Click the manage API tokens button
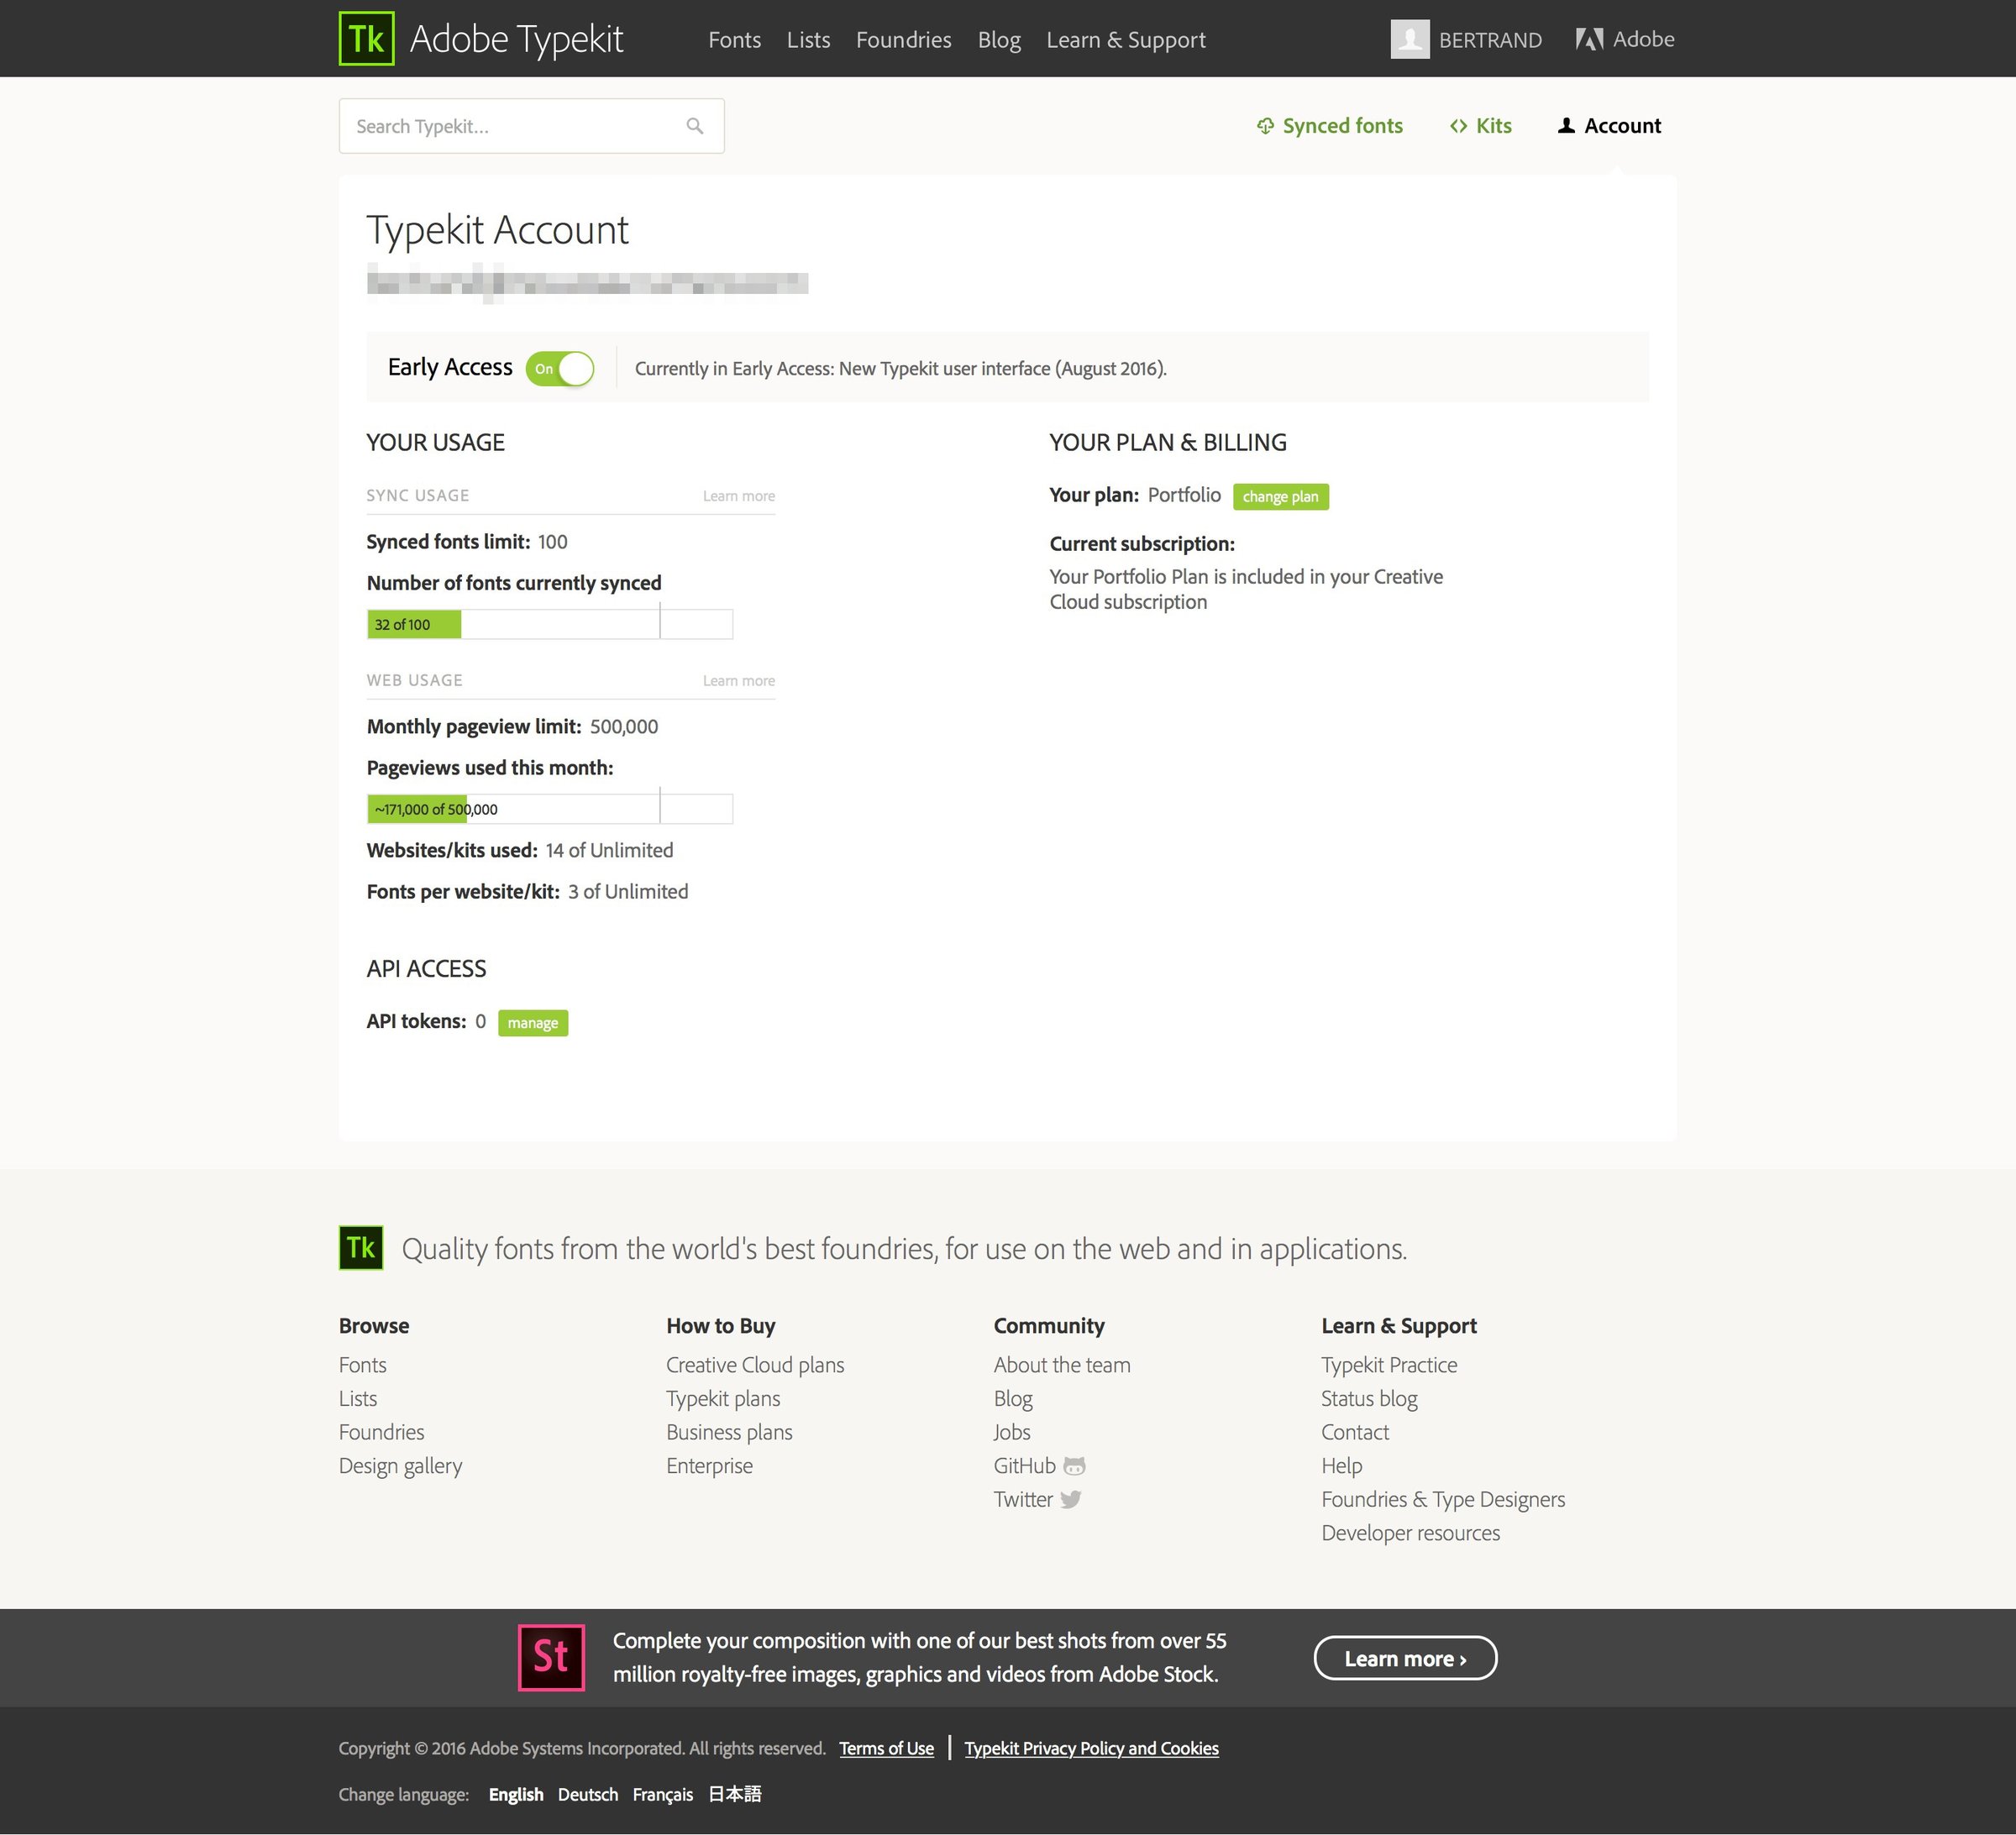This screenshot has height=1835, width=2016. coord(533,1023)
